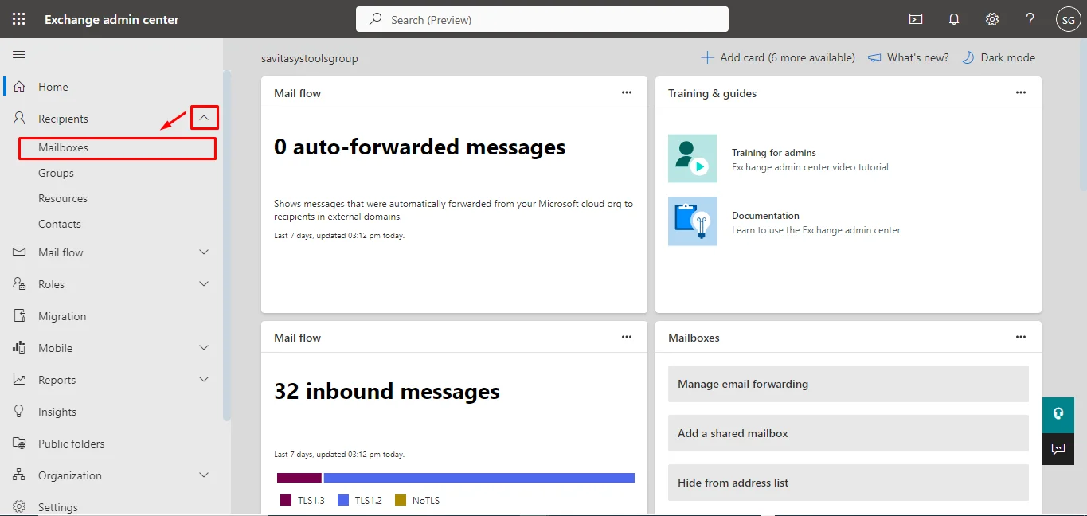Click the plus icon beside Add card

[x=707, y=57]
